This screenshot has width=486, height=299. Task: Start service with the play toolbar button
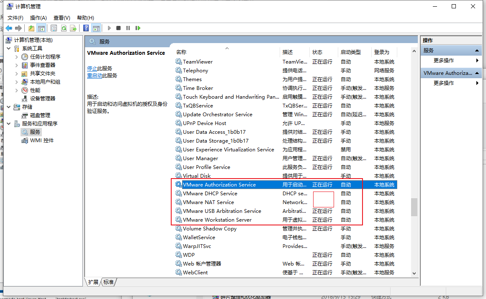pos(109,28)
